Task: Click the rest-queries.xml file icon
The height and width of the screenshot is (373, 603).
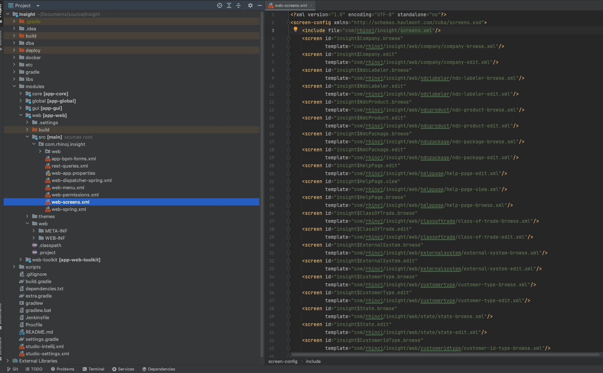Action: coord(48,166)
